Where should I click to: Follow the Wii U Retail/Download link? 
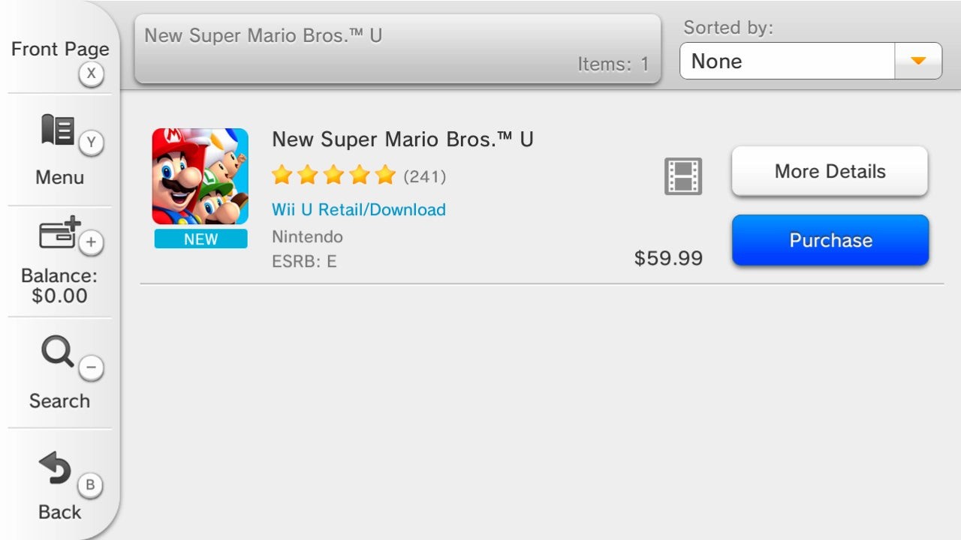coord(359,210)
